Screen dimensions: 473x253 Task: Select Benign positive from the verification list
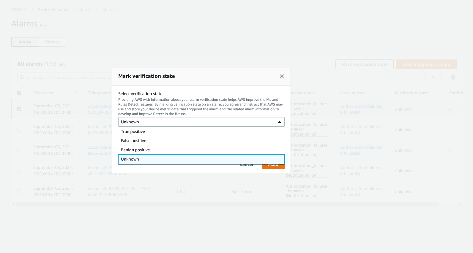tap(135, 150)
